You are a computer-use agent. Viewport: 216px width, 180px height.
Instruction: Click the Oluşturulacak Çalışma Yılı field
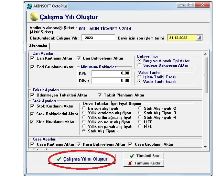point(98,38)
